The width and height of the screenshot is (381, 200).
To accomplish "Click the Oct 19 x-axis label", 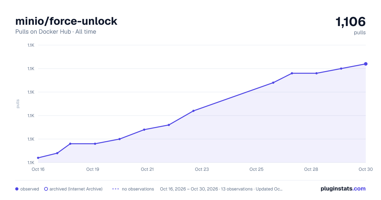I will [x=93, y=169].
